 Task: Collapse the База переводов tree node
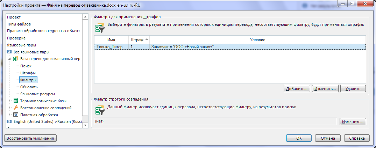[10, 59]
